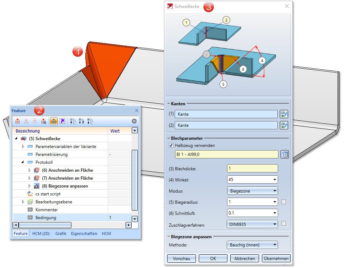Click the Parametrisierung row icon

click(x=30, y=154)
